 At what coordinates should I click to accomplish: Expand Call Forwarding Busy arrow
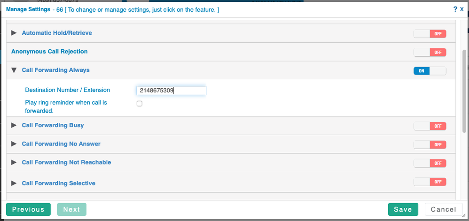[14, 125]
